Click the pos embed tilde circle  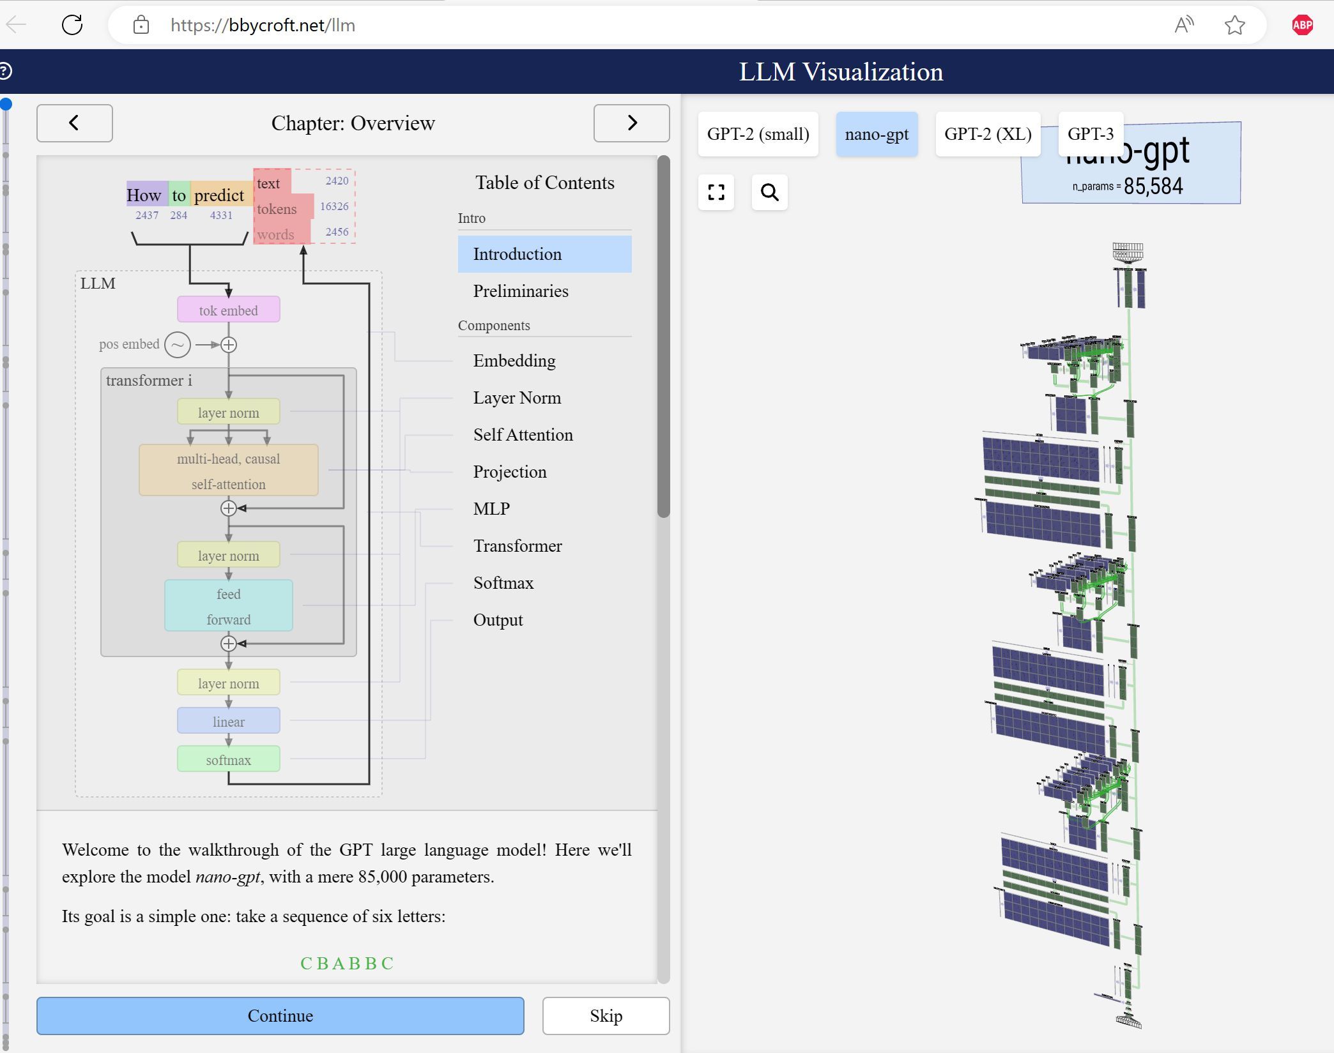[178, 345]
